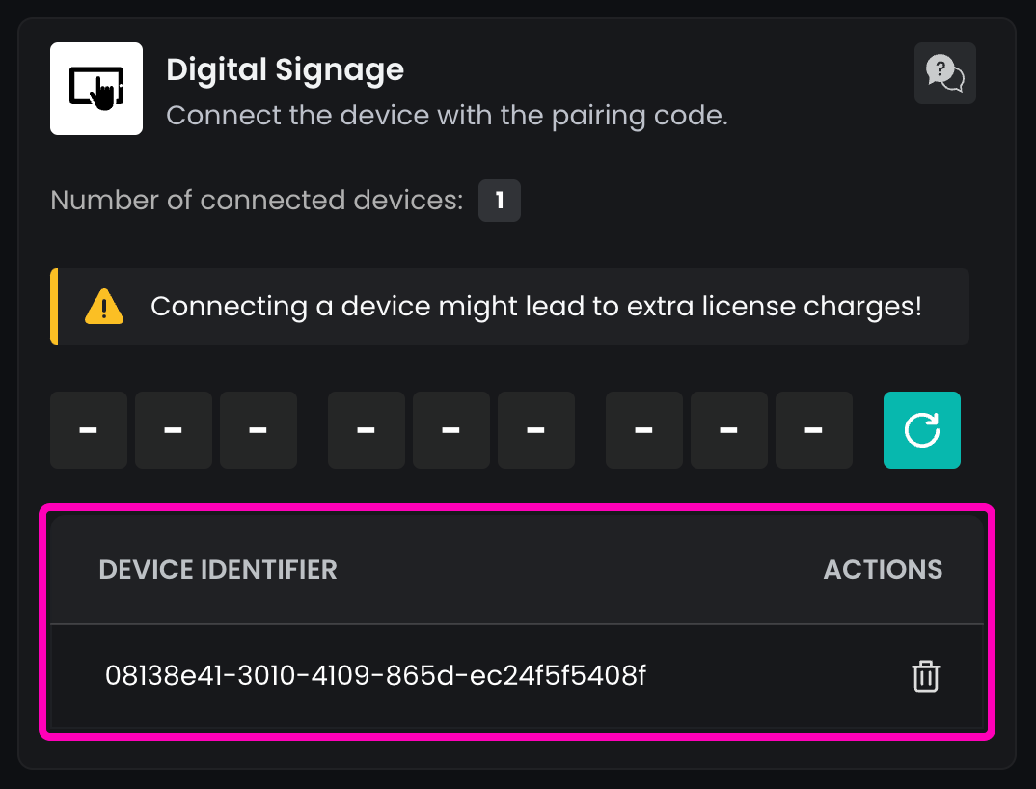Click the extra license charges warning message
Screen dimensions: 1036x789
tap(536, 308)
